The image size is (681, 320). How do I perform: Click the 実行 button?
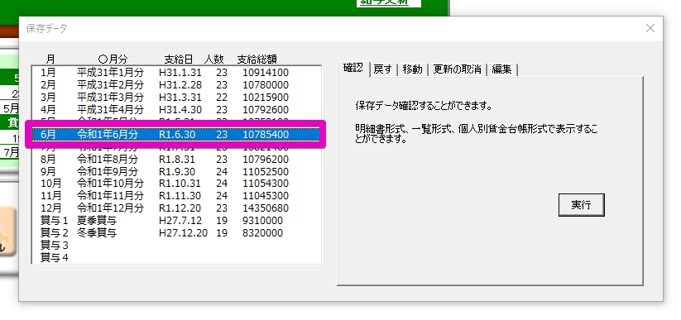(581, 205)
